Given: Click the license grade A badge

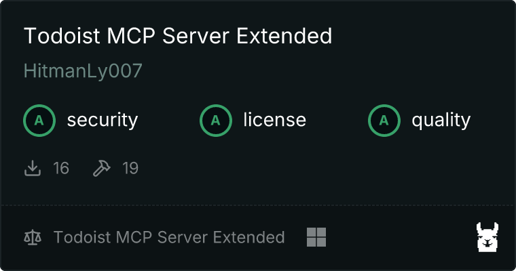Looking at the screenshot, I should pyautogui.click(x=215, y=121).
